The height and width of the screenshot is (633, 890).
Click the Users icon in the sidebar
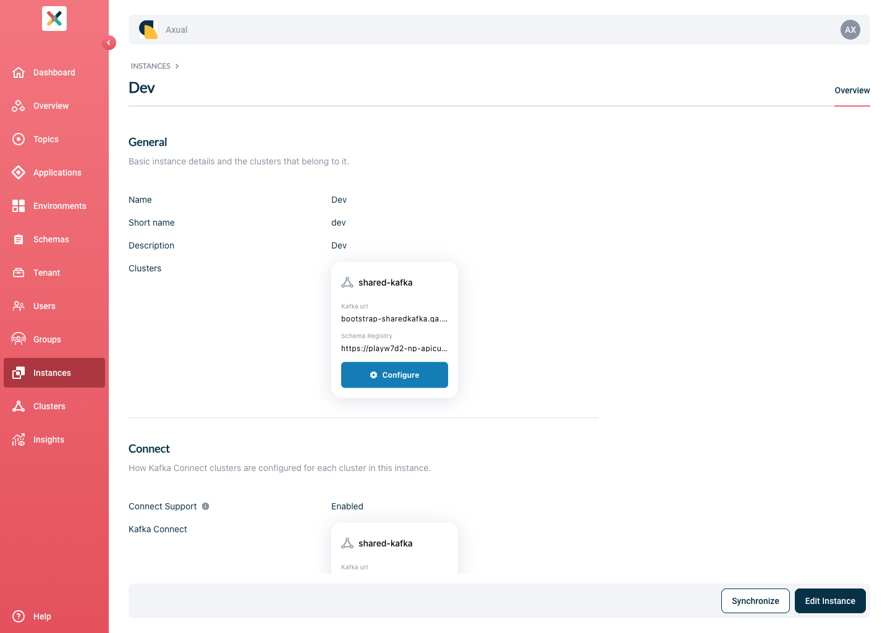tap(19, 306)
